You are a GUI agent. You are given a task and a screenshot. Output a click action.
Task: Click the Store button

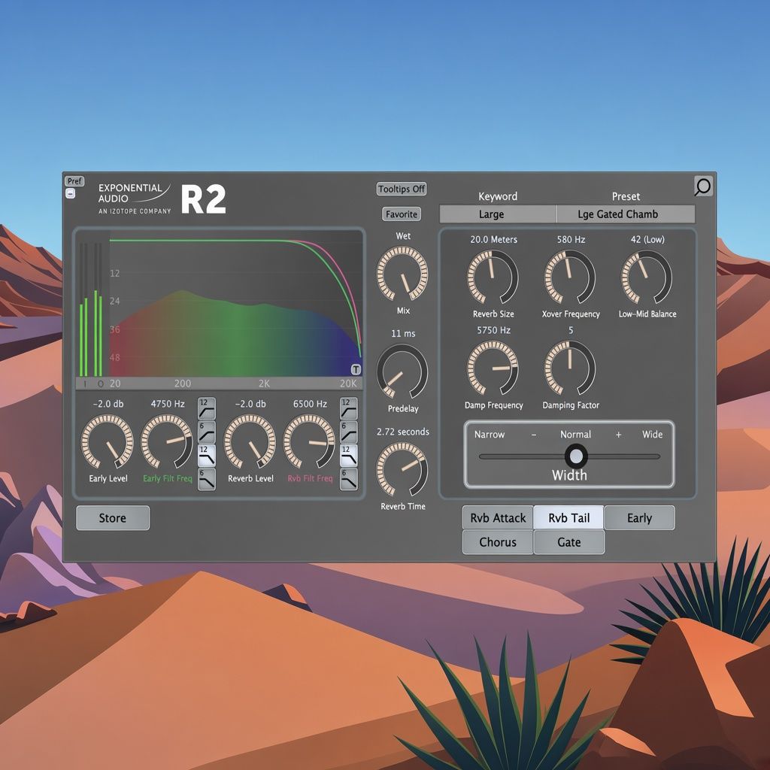pos(113,518)
